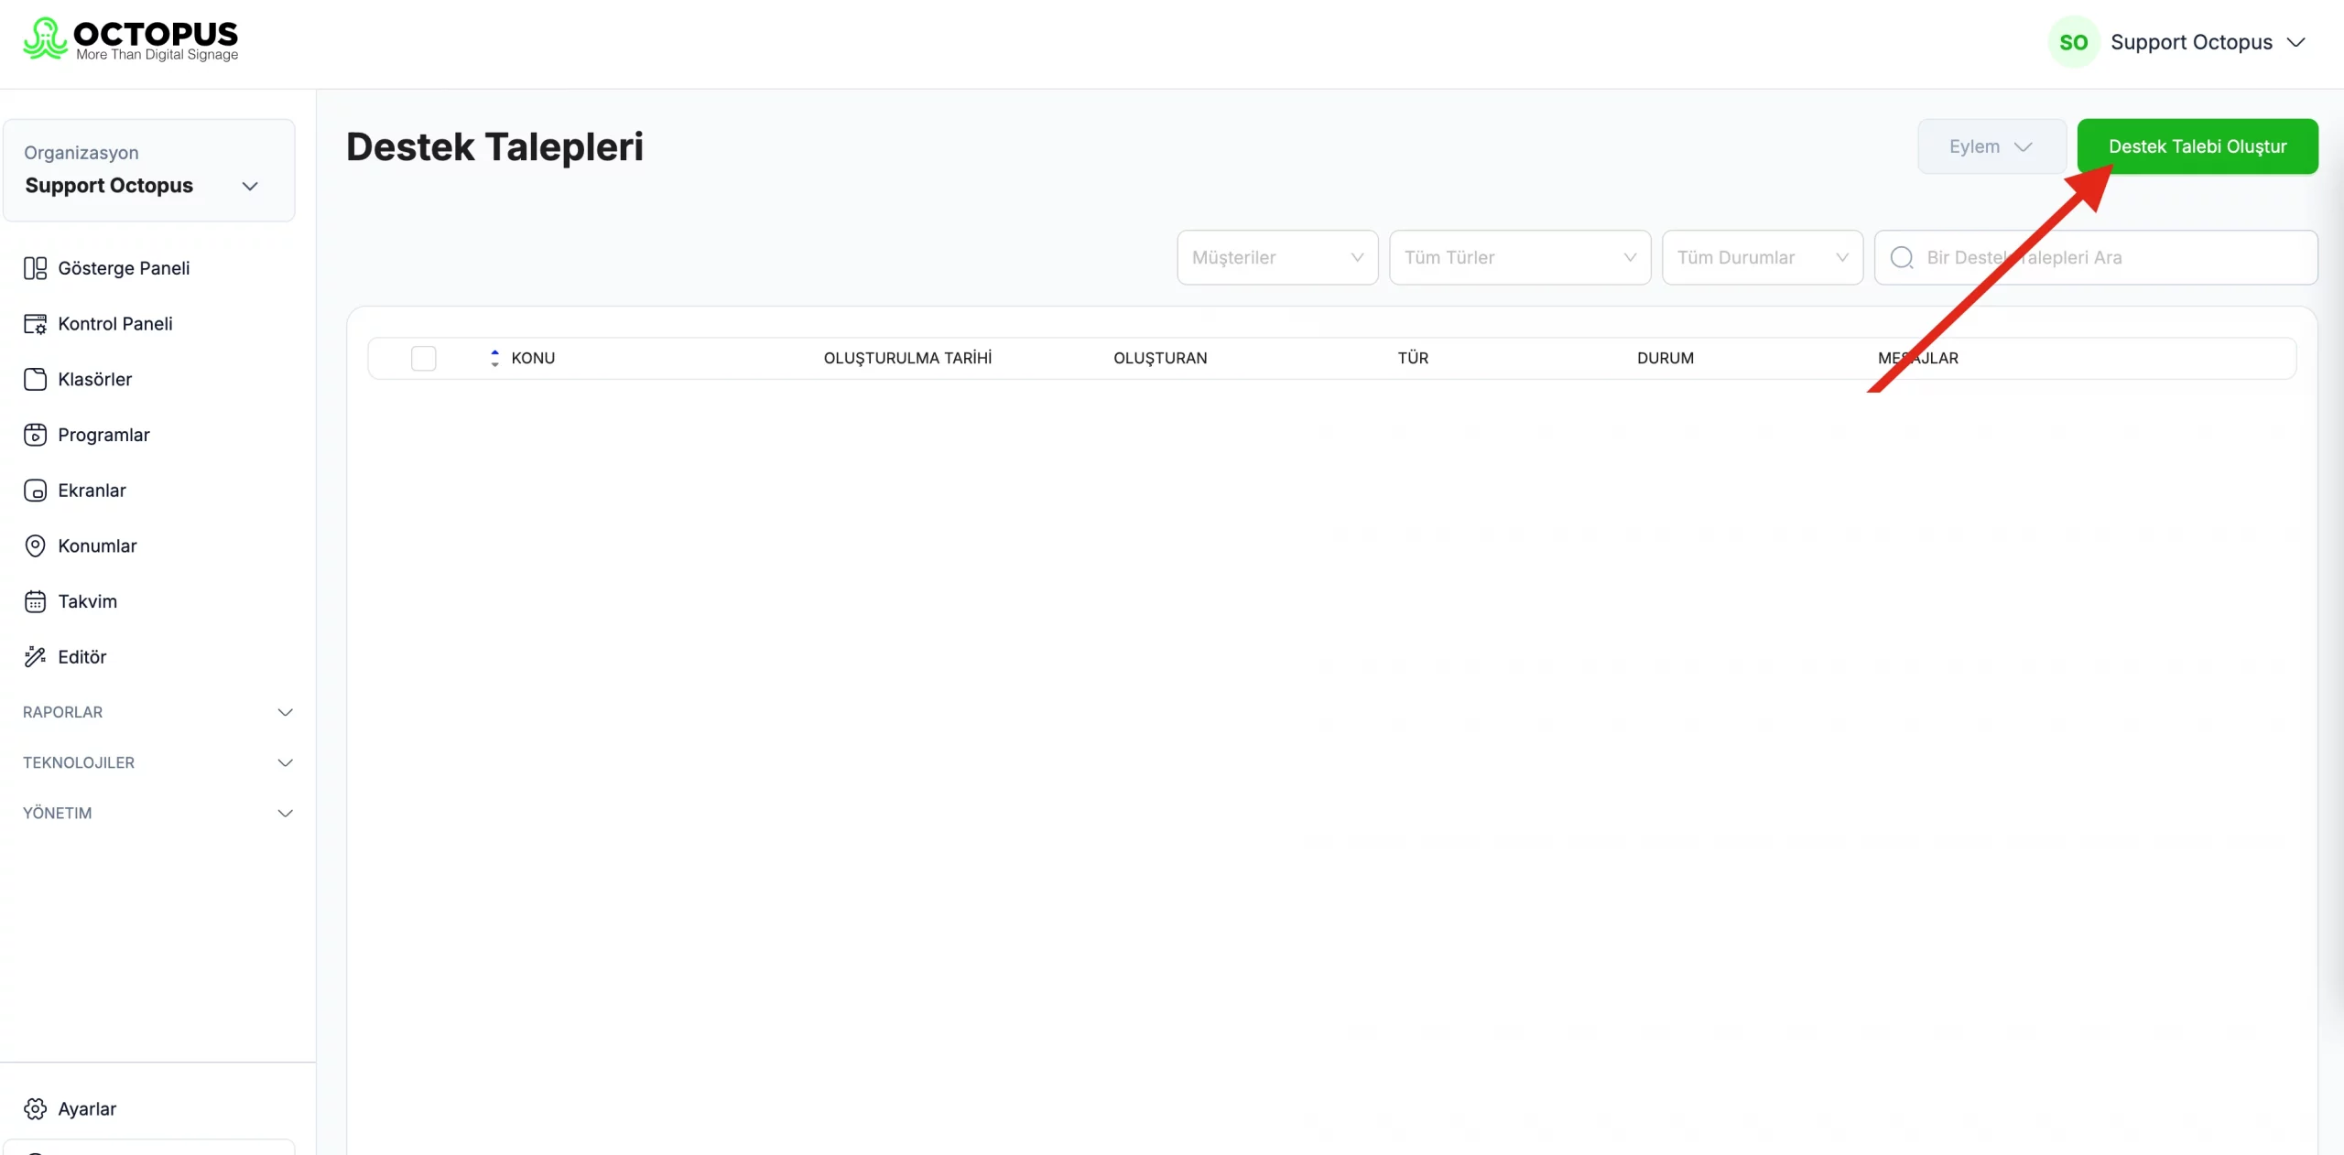Viewport: 2344px width, 1155px height.
Task: Go to Ayarlar menu item
Action: 87,1108
